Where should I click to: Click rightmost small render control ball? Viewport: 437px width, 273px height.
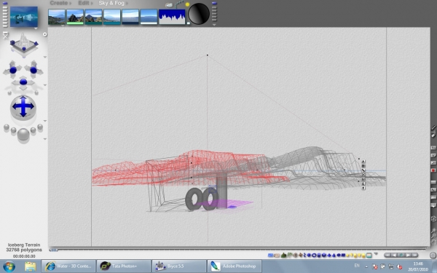tap(40, 127)
